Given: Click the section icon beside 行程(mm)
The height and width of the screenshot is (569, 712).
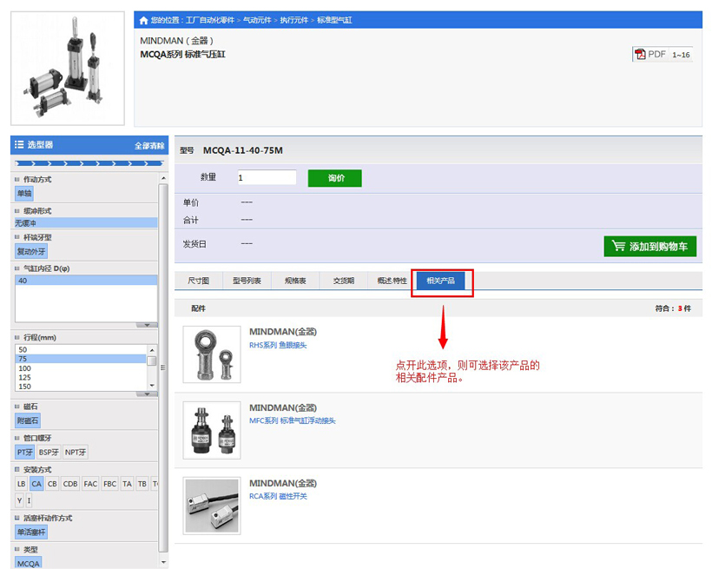Looking at the screenshot, I should click(x=17, y=338).
